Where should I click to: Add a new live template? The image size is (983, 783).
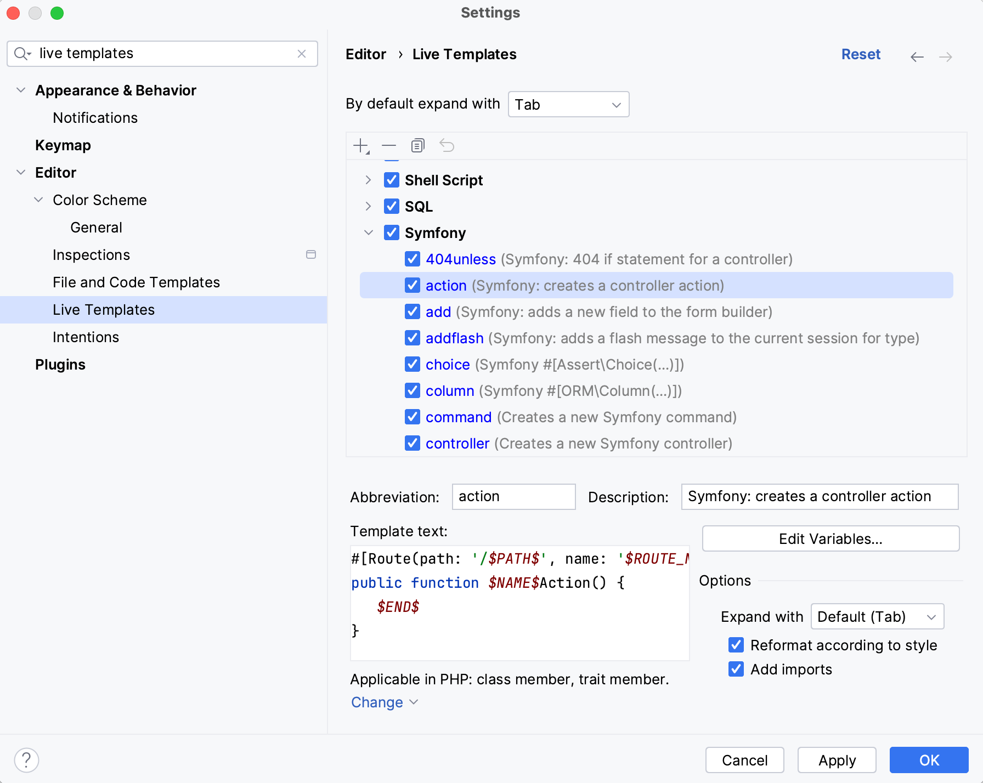[x=360, y=145]
